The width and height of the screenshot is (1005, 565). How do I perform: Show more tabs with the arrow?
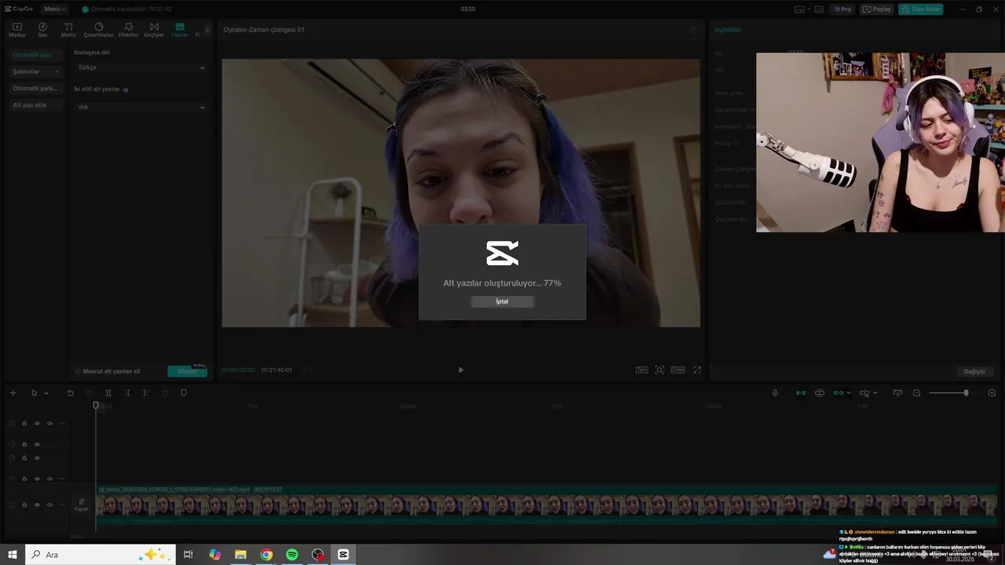[207, 30]
